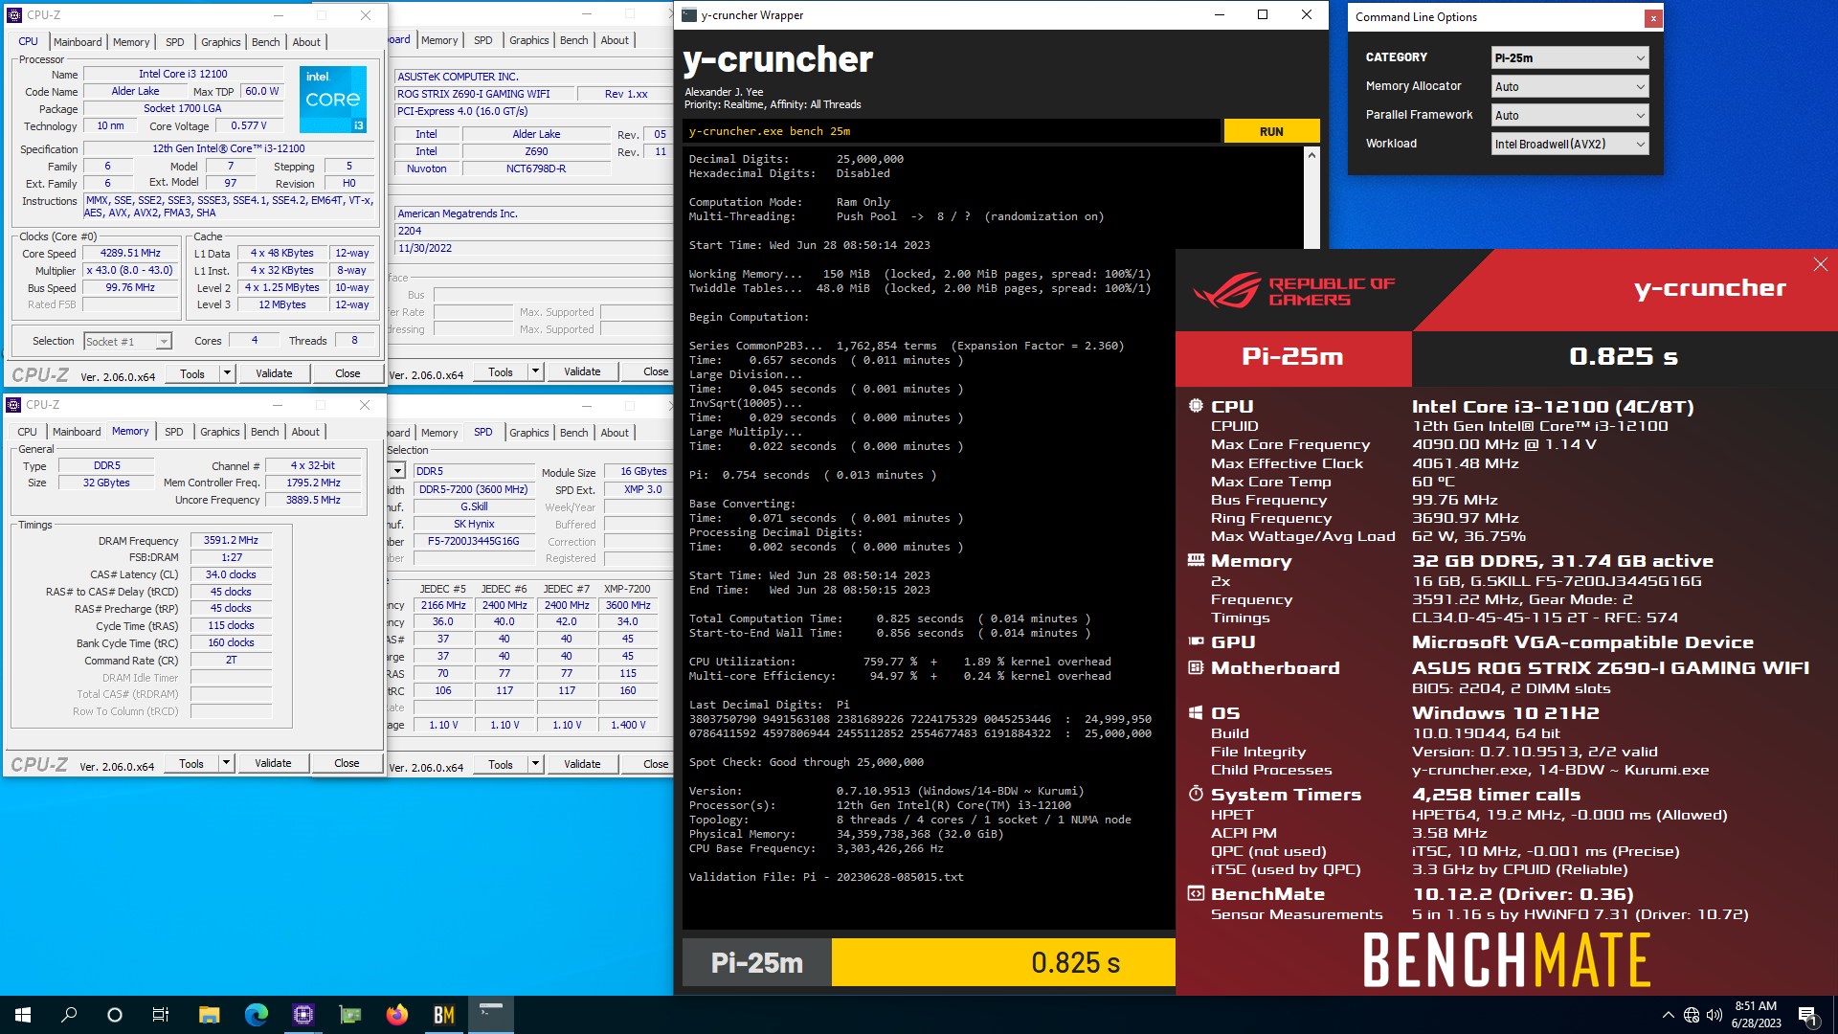Close the BenchMate result overlay
The width and height of the screenshot is (1838, 1034).
tap(1820, 264)
